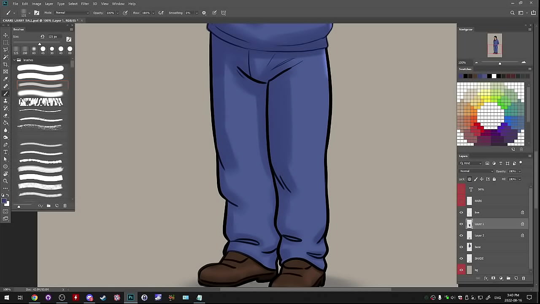The image size is (540, 304).
Task: Select the Eyedropper tool in toolbar
Action: point(5,79)
